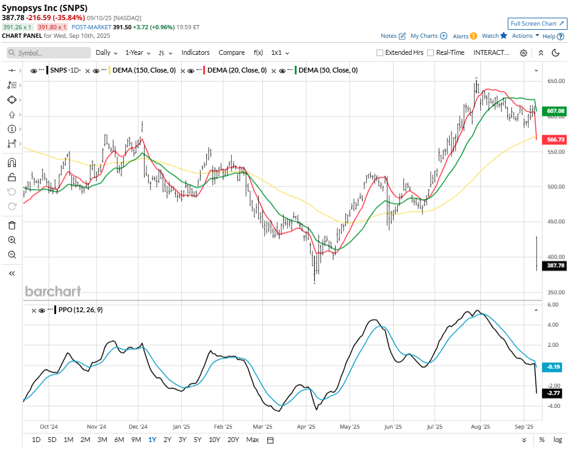
Task: Hide the DEMA 50 line
Action: (x=283, y=71)
